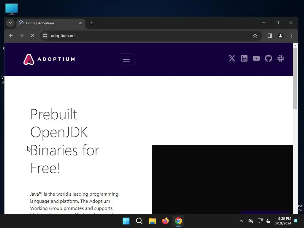Viewport: 304px width, 228px height.
Task: Launch File Explorer from the taskbar
Action: tap(152, 221)
